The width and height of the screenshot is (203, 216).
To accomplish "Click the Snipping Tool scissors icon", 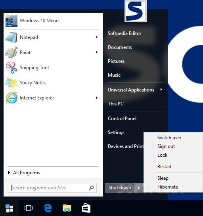I will tap(11, 68).
